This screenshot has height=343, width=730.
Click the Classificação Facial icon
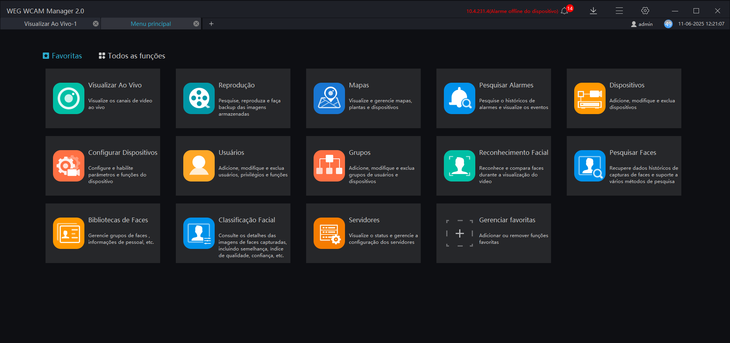click(x=199, y=233)
